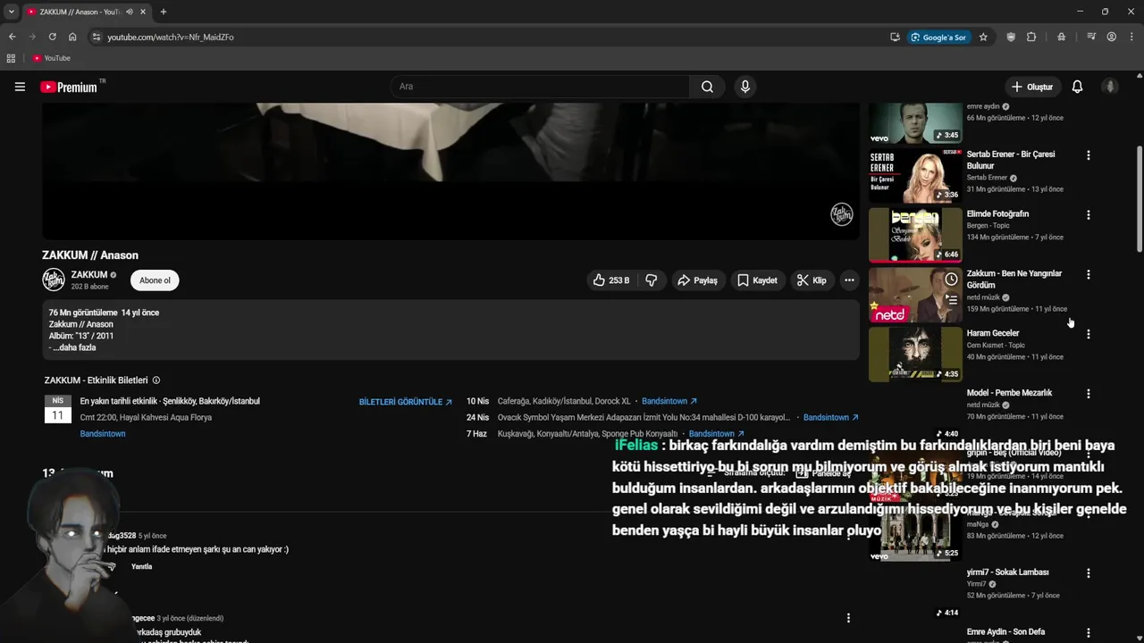
Task: Open Bandsintown link for 10 Nis Dorock XL event
Action: (669, 402)
